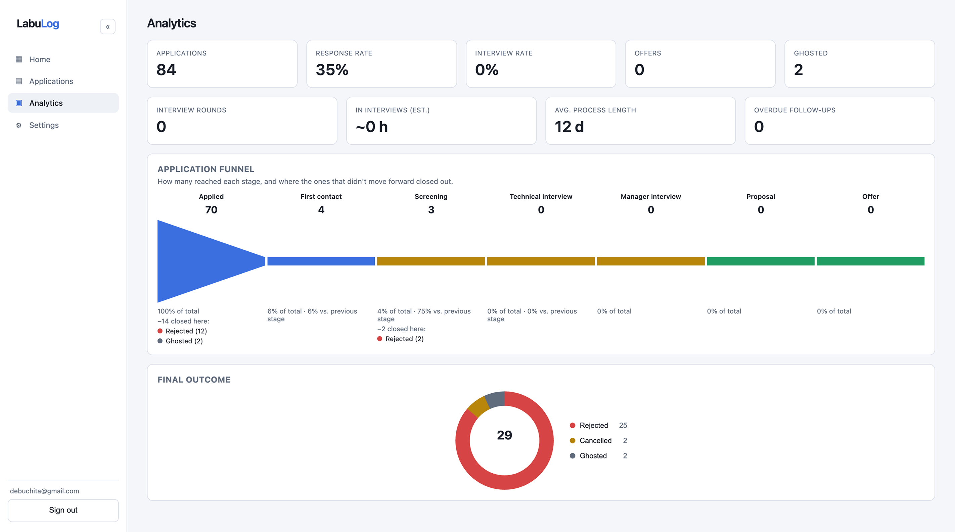Click the Final Outcome heading

click(194, 380)
